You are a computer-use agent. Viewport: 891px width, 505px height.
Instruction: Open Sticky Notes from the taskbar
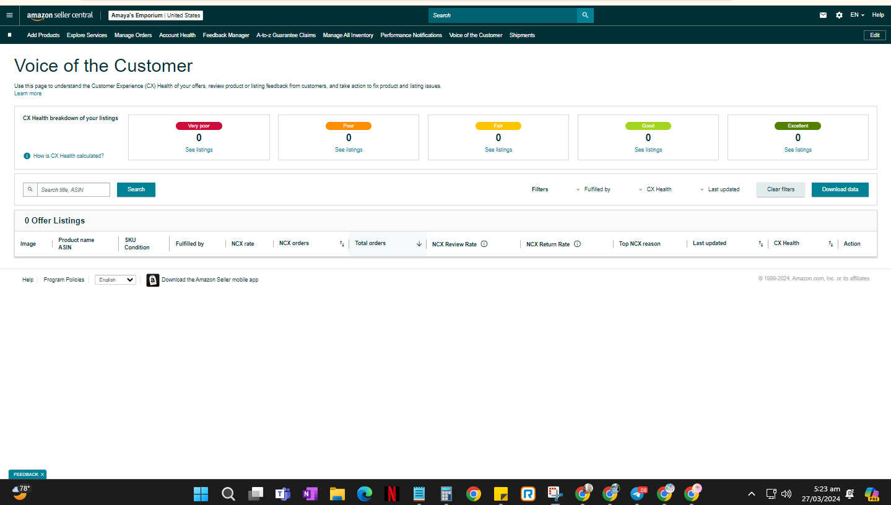click(501, 494)
